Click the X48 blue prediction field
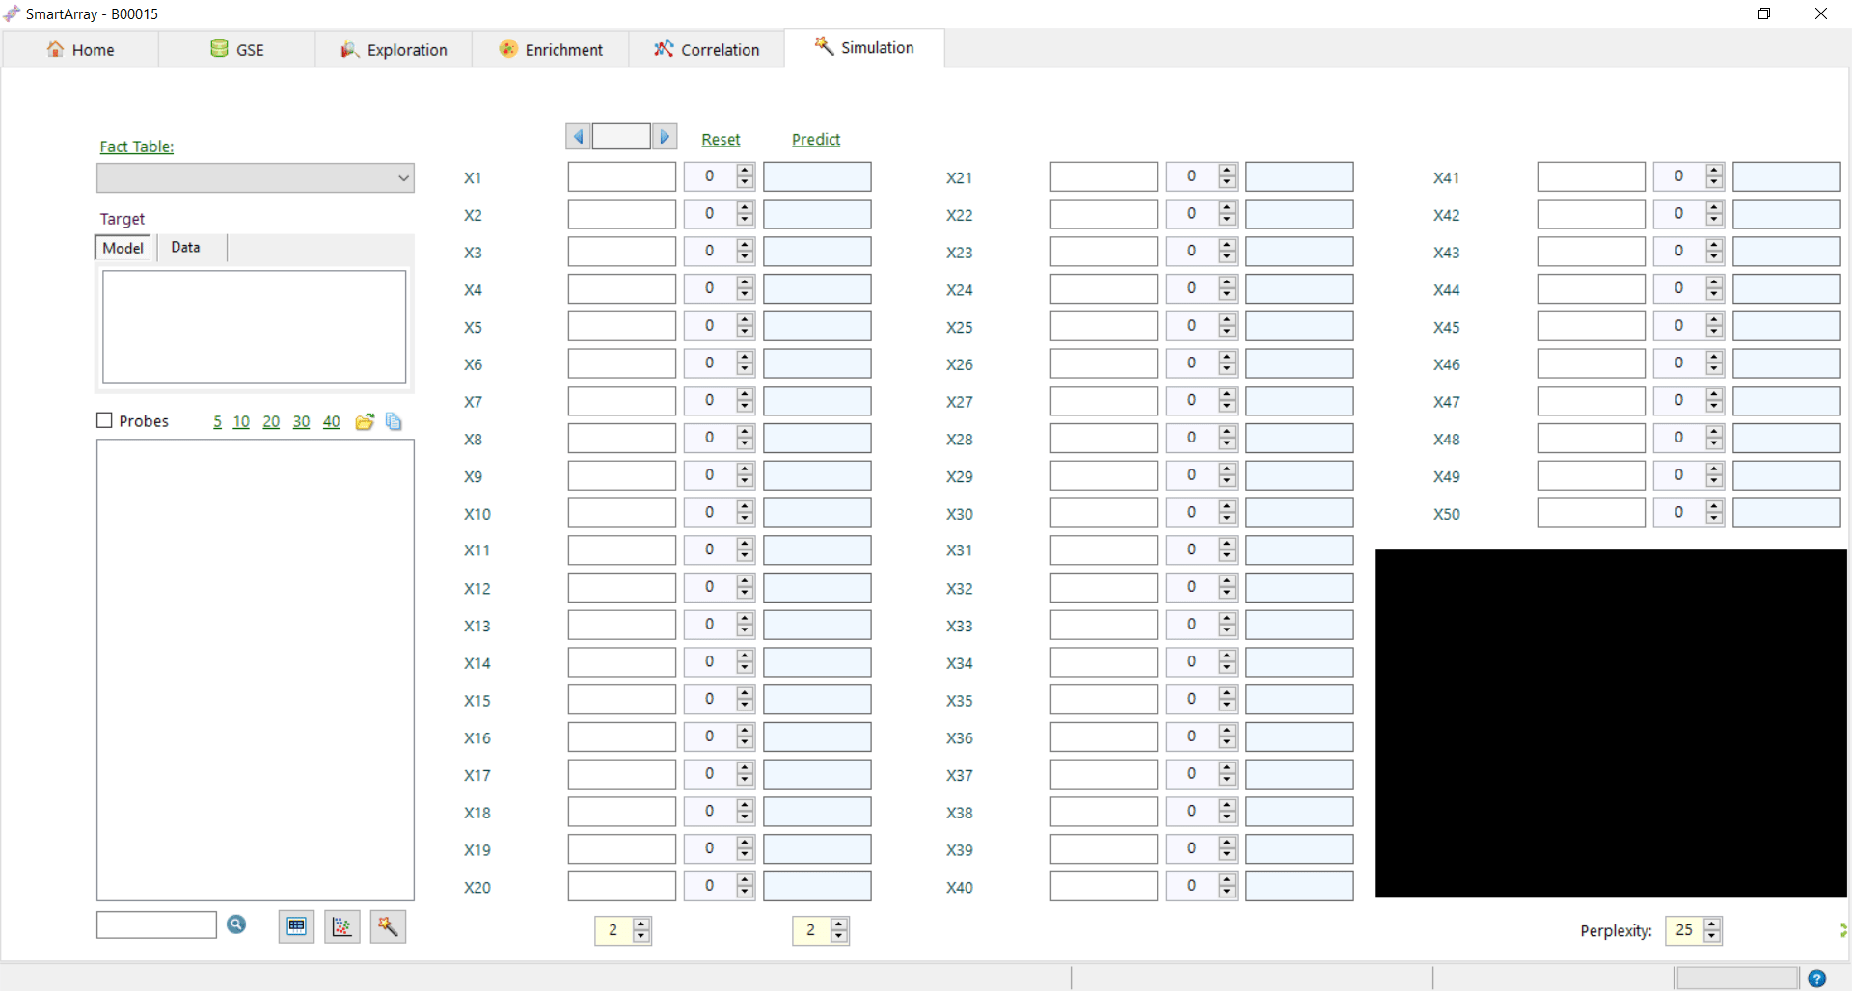This screenshot has width=1852, height=991. (x=1786, y=438)
